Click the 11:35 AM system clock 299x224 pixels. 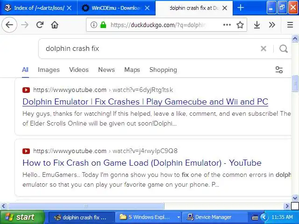click(282, 217)
